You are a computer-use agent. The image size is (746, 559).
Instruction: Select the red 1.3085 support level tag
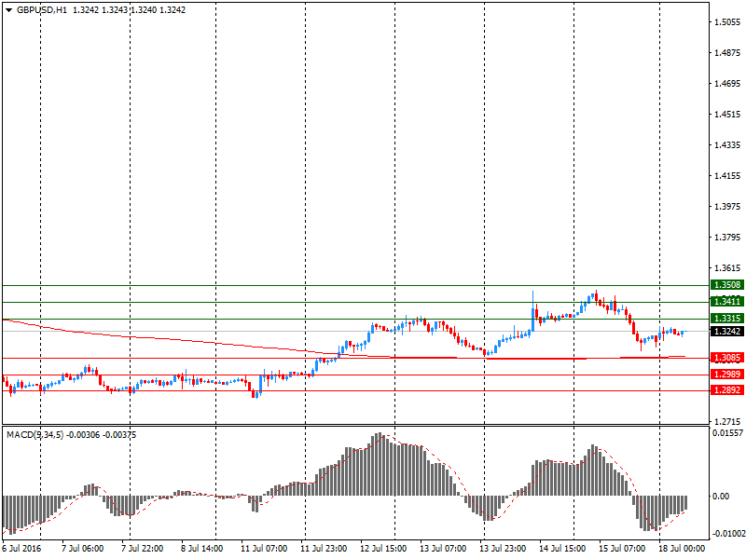(727, 358)
